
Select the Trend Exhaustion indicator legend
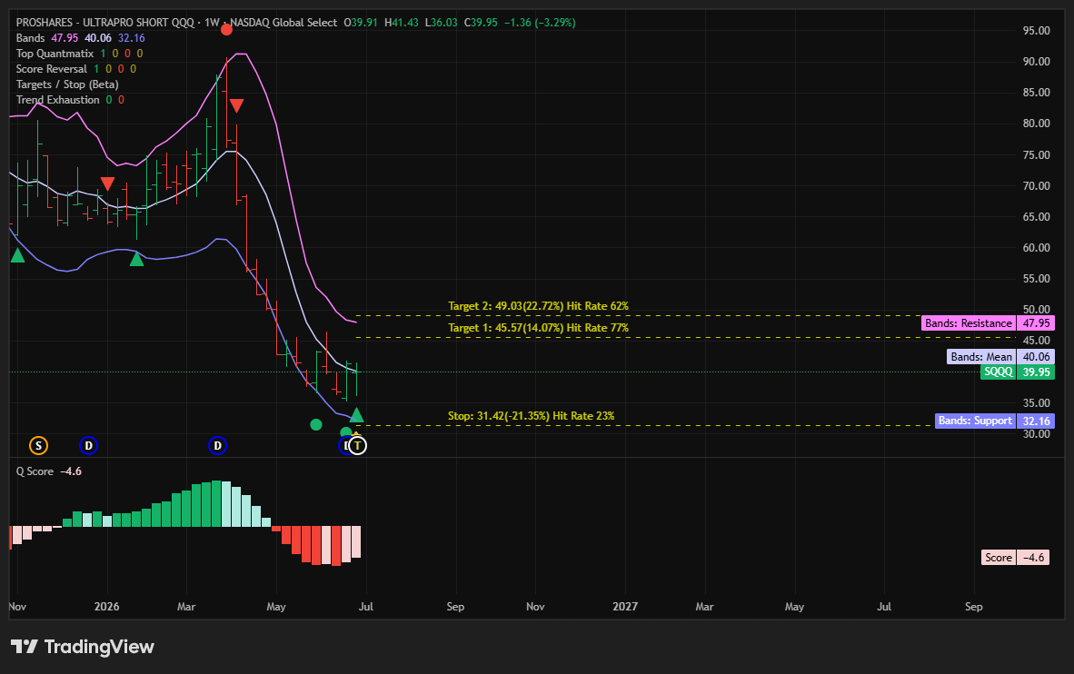pos(57,99)
